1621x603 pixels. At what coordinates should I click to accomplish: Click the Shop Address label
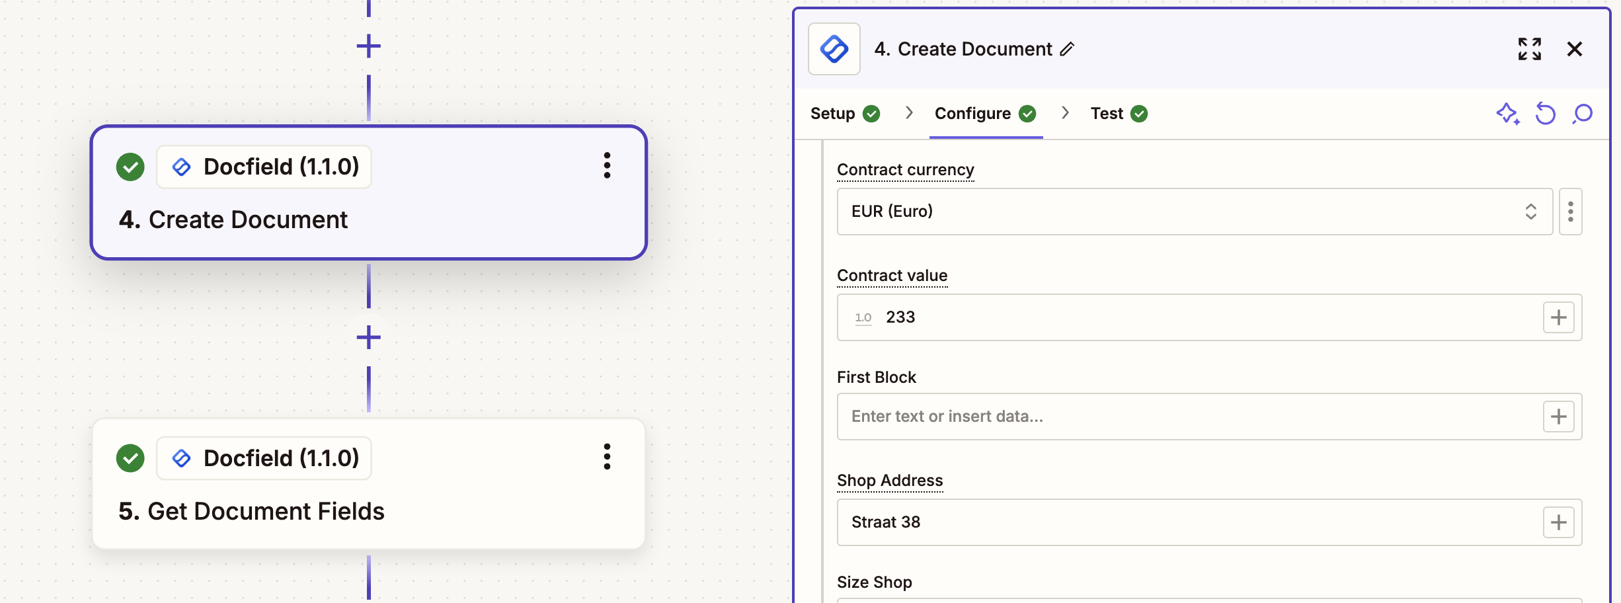point(890,481)
